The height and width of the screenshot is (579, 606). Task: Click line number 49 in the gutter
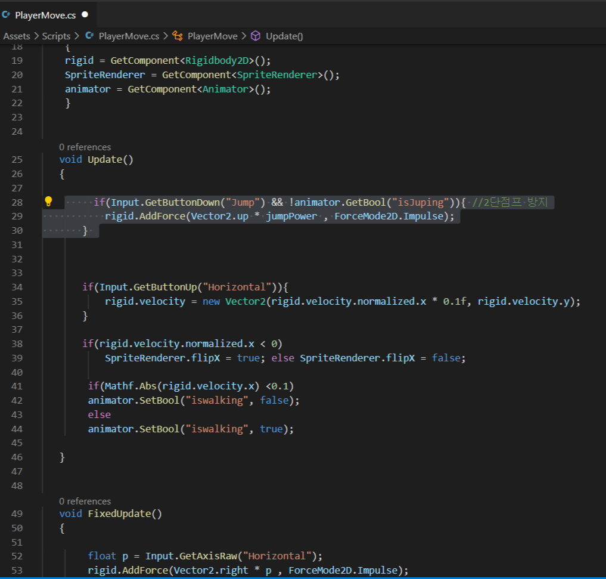click(x=17, y=513)
